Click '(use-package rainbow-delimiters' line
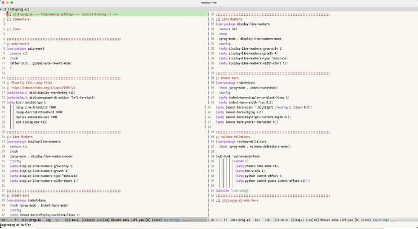Screen dimensions: 418x229 click(x=241, y=142)
